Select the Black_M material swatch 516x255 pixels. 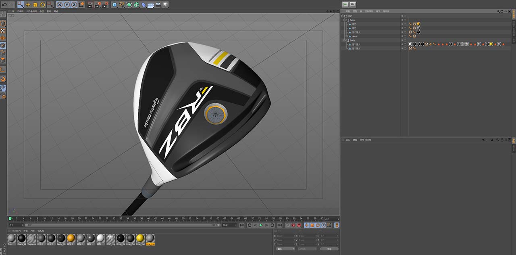21,239
